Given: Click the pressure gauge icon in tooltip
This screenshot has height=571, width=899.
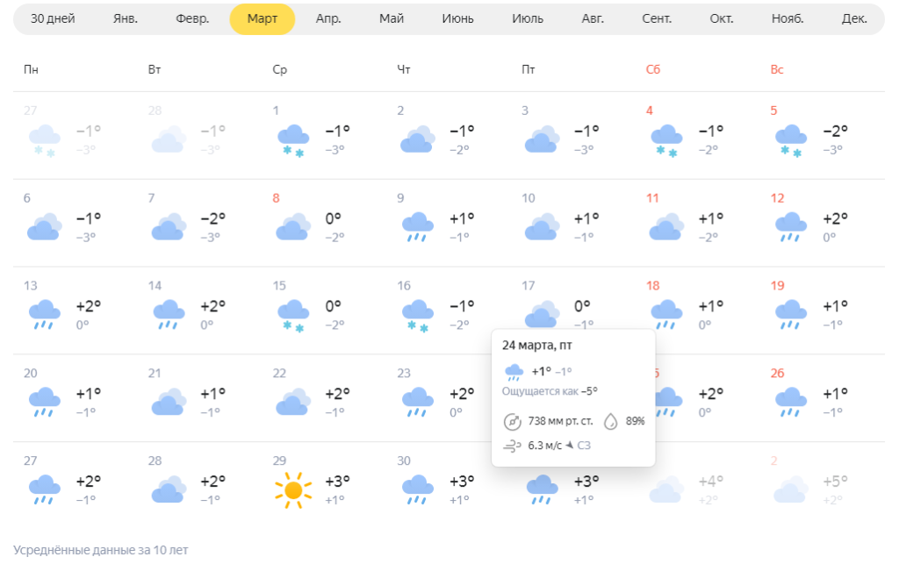Looking at the screenshot, I should coord(513,421).
